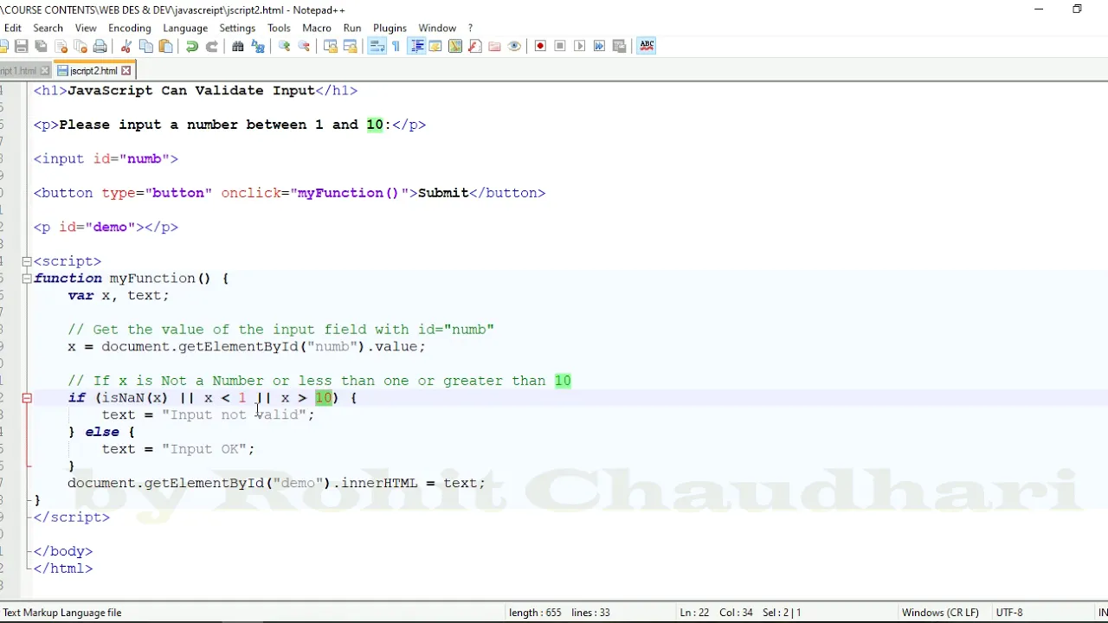Open the Replace dialog

coord(257,46)
